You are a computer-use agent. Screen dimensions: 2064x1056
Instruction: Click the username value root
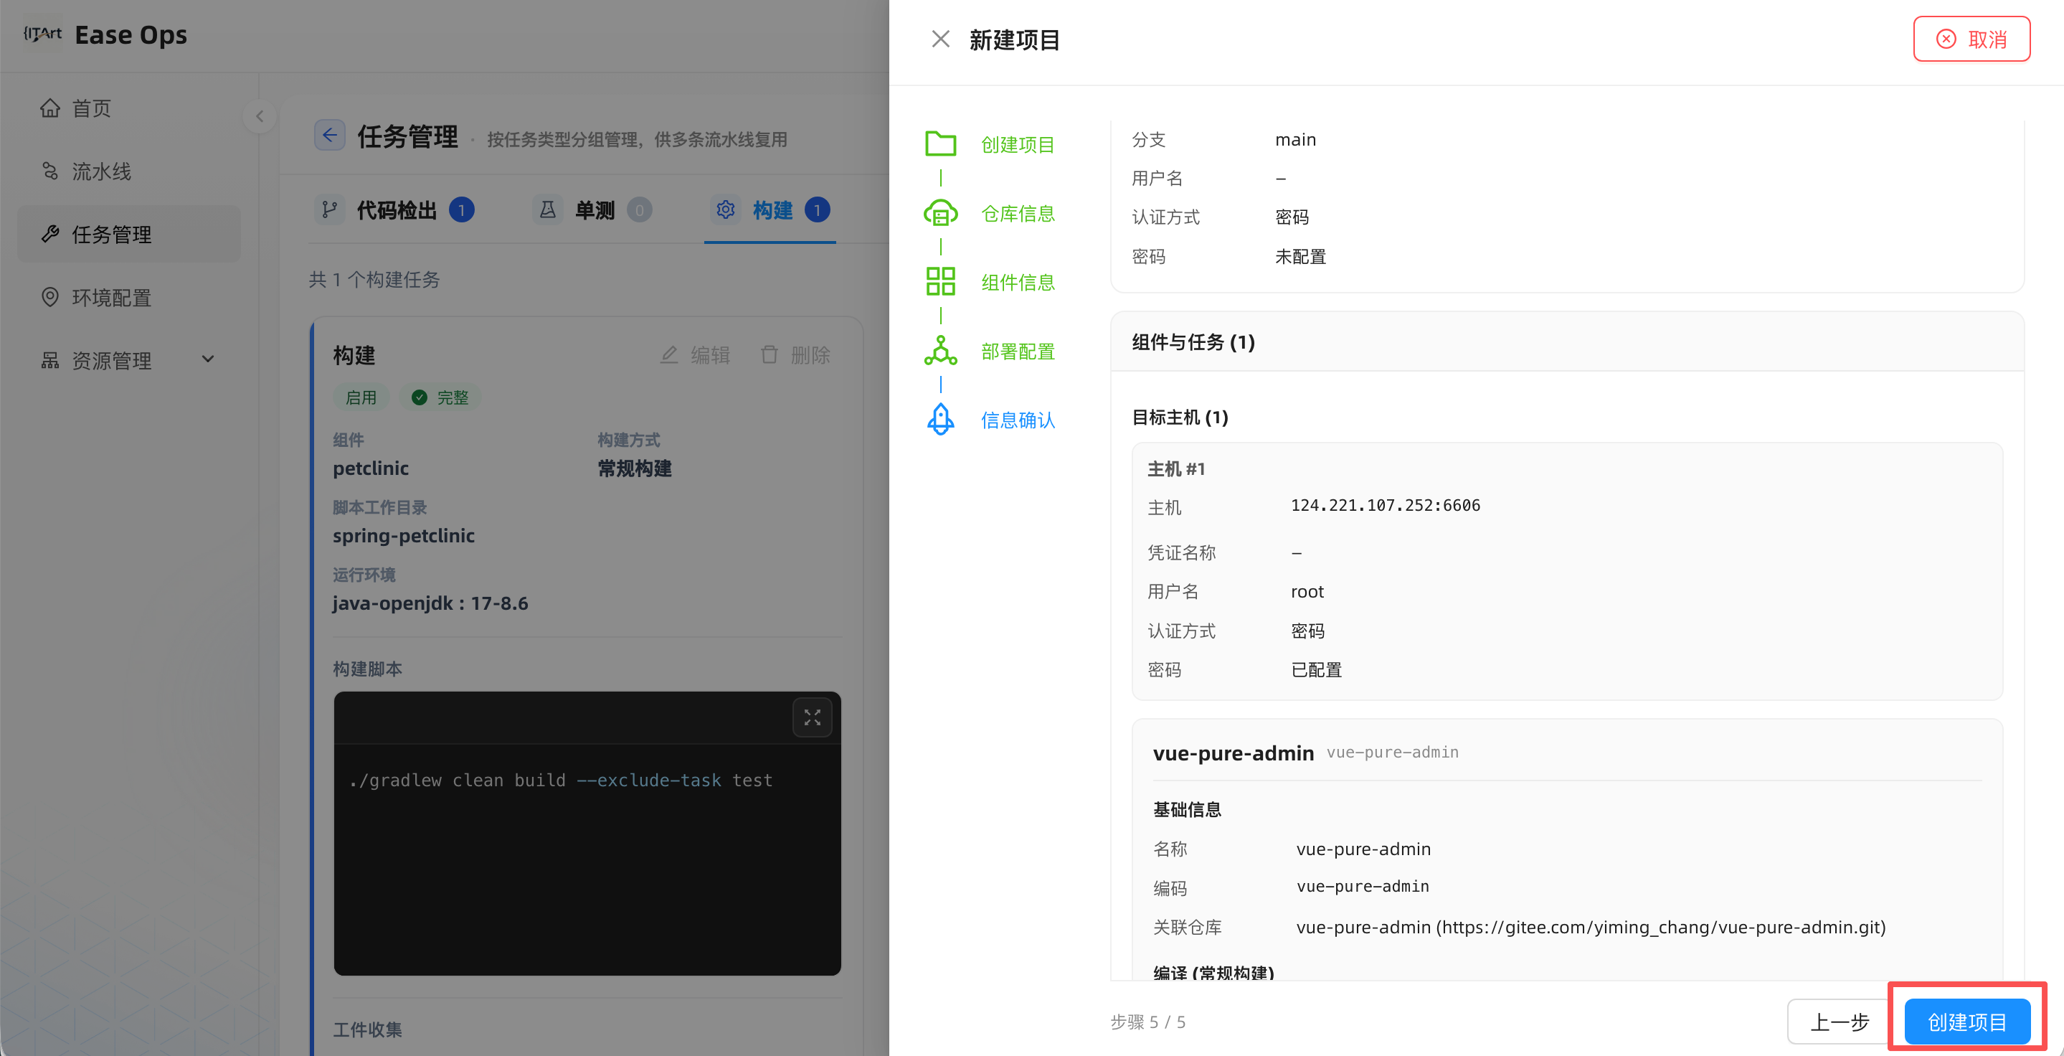tap(1307, 592)
